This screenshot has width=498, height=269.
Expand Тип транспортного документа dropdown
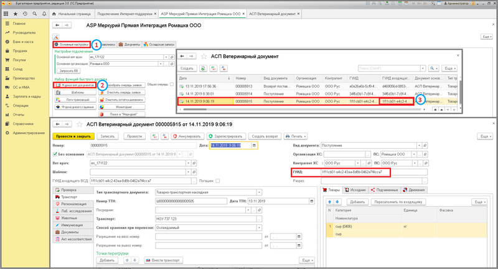(259, 192)
